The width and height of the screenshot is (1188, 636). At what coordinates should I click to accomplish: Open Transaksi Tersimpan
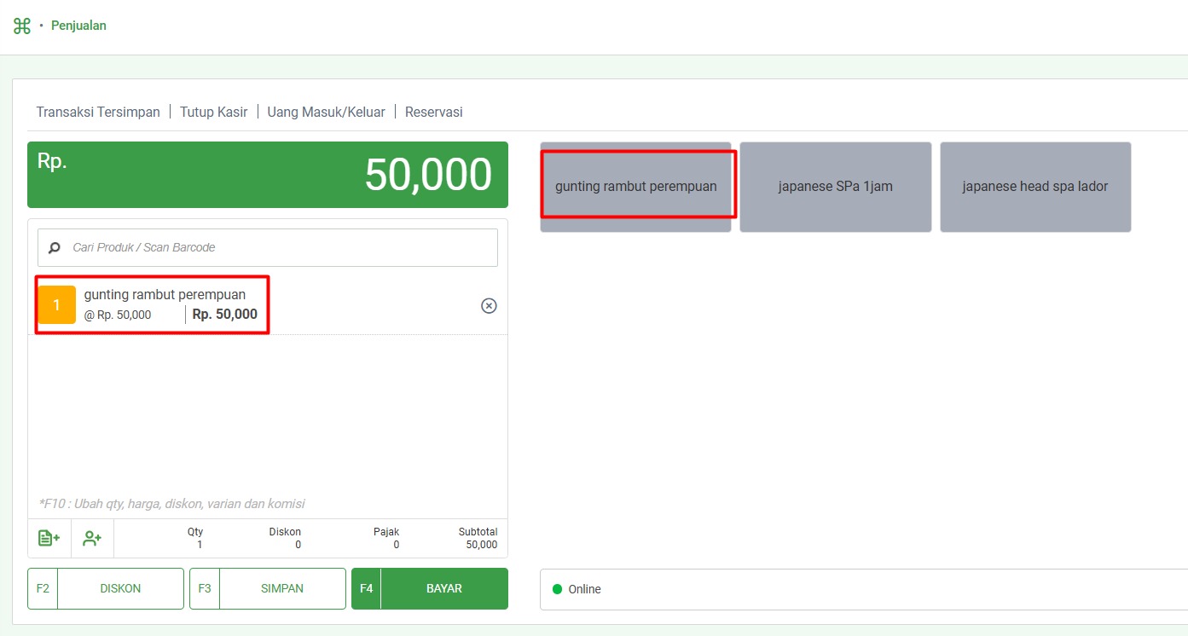pos(98,112)
